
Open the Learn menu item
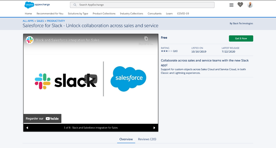click(x=169, y=13)
